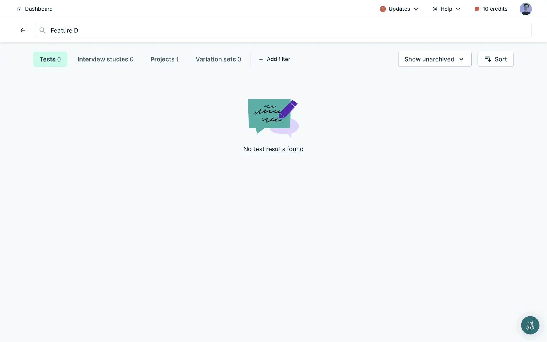This screenshot has height=342, width=547.
Task: Click the 10 credits link
Action: (x=495, y=9)
